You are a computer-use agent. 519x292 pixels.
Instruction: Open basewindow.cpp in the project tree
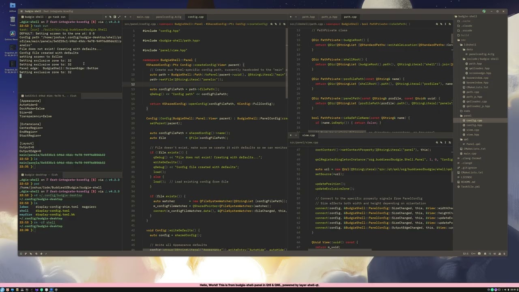[475, 78]
